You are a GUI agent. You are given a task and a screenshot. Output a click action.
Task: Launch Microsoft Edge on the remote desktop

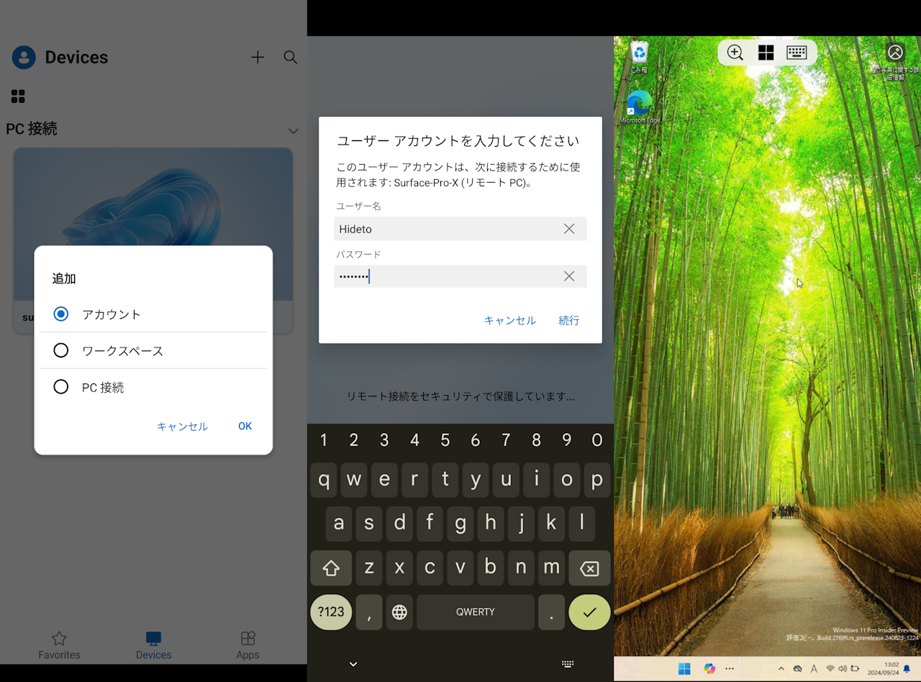click(639, 104)
